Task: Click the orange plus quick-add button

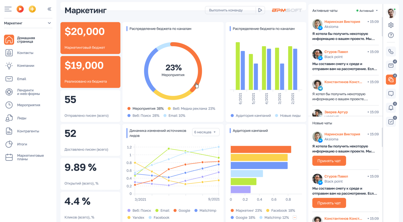Action: click(32, 9)
